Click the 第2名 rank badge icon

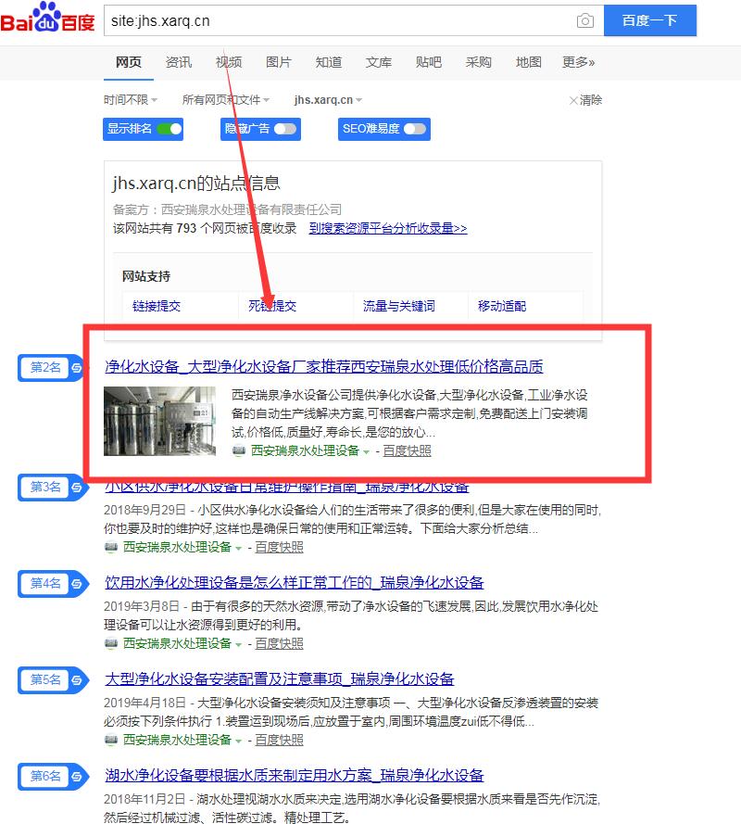pos(77,368)
